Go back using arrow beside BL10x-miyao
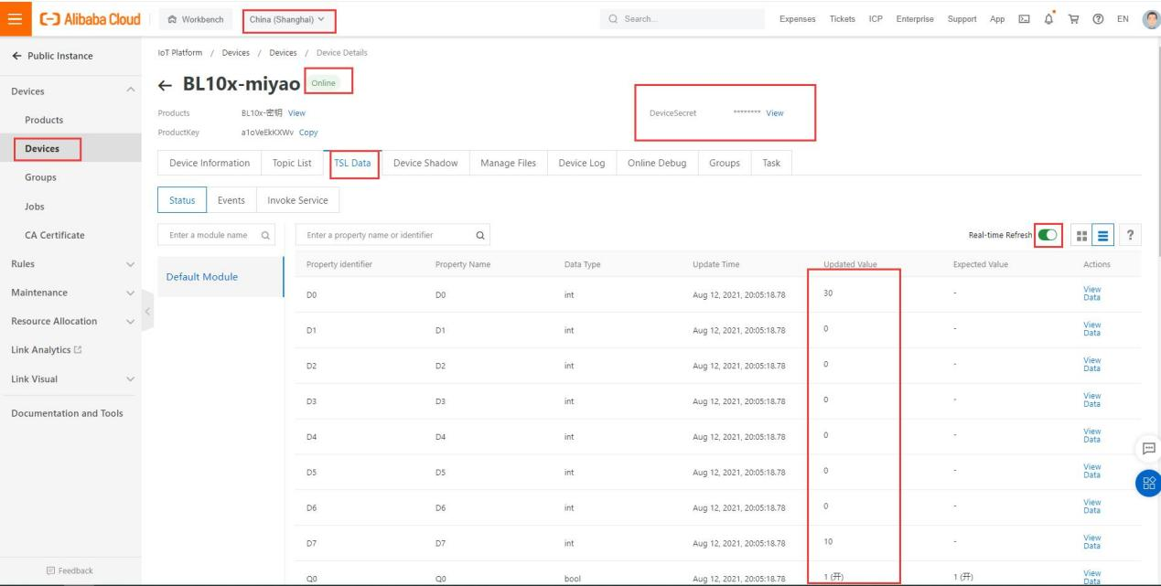1161x586 pixels. tap(166, 86)
